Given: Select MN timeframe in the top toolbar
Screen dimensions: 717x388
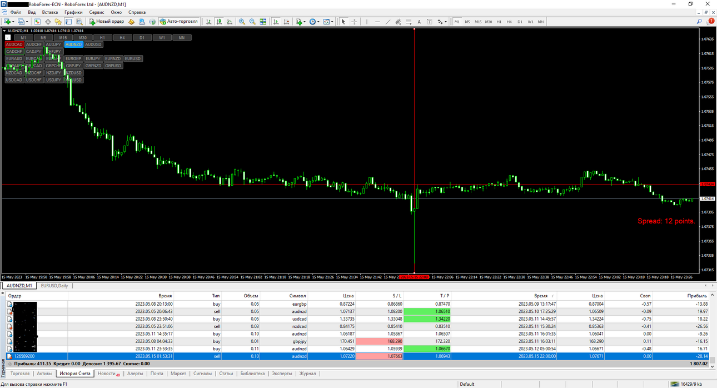Looking at the screenshot, I should [541, 22].
